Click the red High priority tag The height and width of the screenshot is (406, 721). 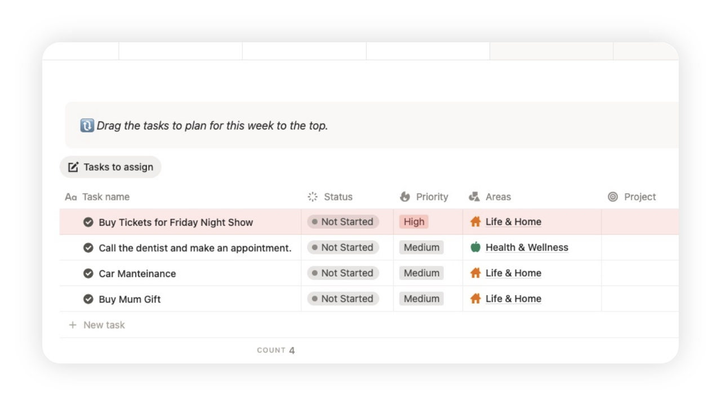413,222
